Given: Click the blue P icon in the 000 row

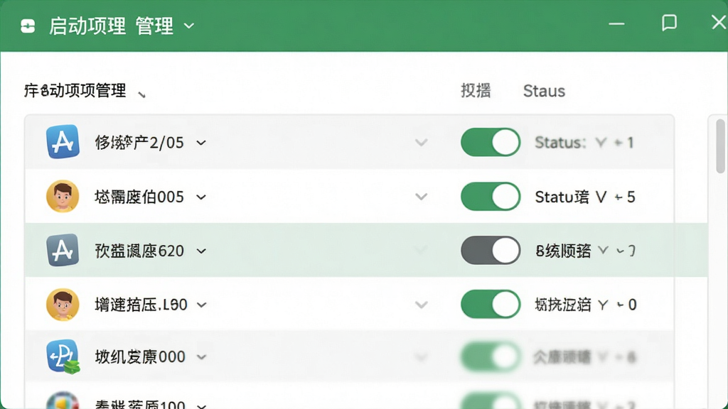Looking at the screenshot, I should click(x=63, y=356).
